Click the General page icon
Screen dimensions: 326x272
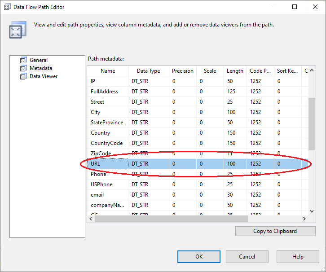point(23,60)
